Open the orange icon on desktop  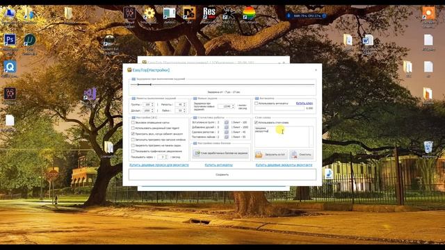click(x=428, y=13)
